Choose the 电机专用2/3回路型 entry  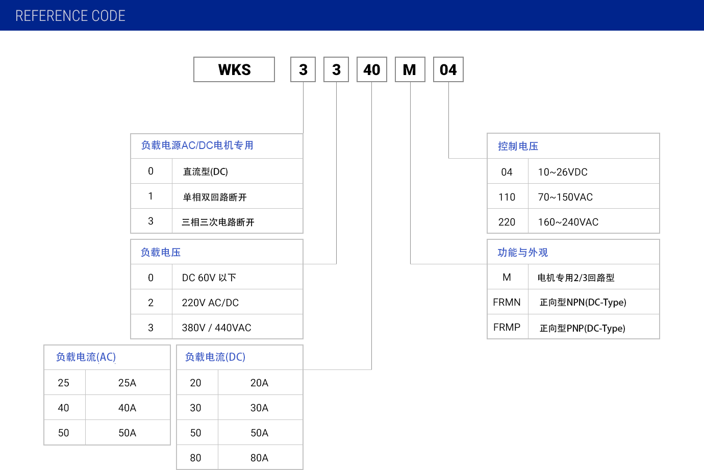[576, 278]
